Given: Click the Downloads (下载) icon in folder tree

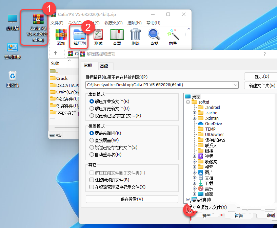Looking at the screenshot, I should [201, 183].
